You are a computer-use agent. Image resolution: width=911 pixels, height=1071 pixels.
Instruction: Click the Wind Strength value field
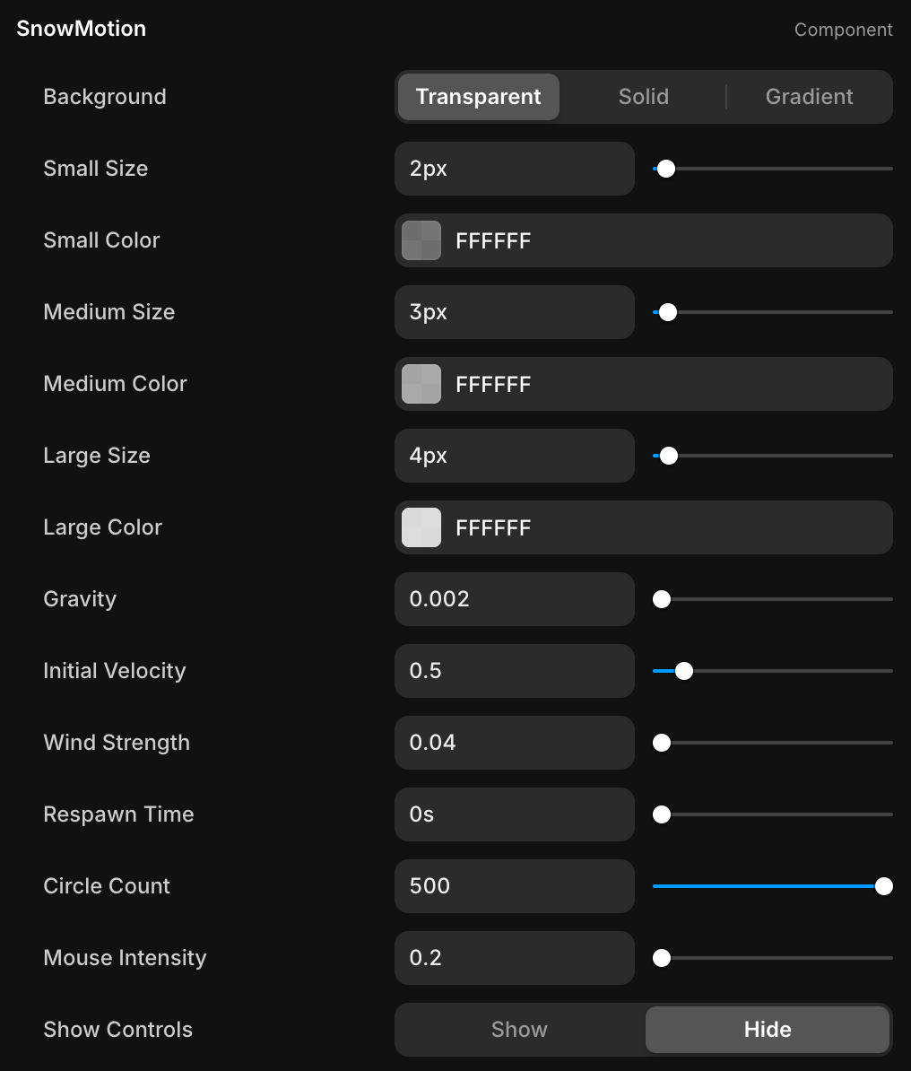pos(514,743)
